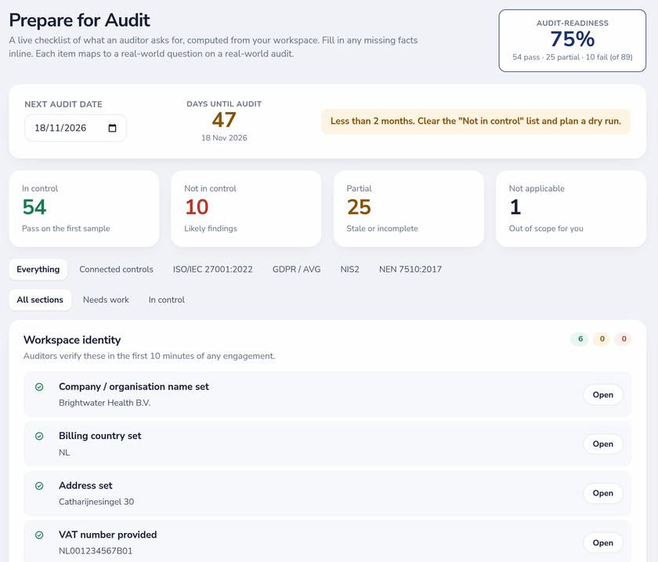Click green check icon for VAT number provided
The height and width of the screenshot is (562, 658).
point(39,535)
